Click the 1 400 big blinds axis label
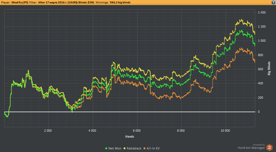 click(x=262, y=13)
